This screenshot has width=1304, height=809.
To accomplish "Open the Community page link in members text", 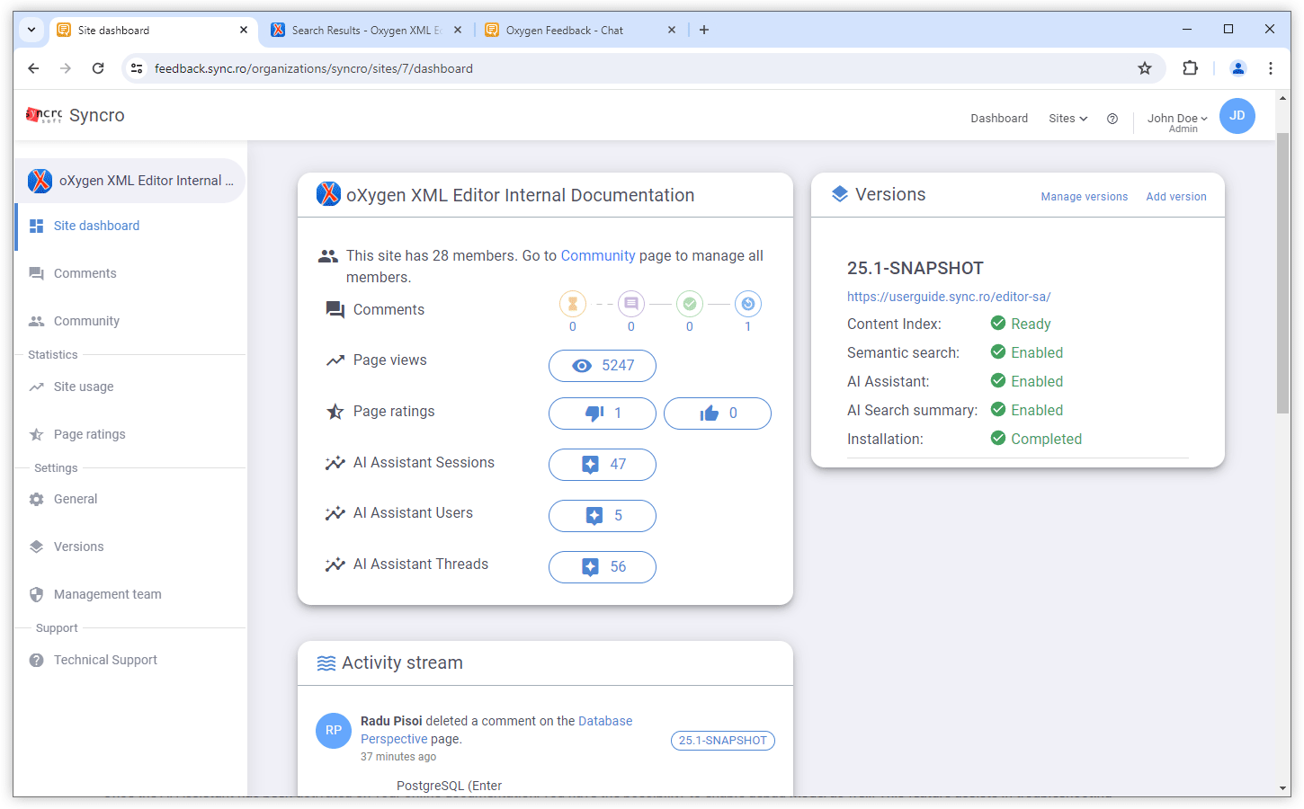I will (x=598, y=256).
